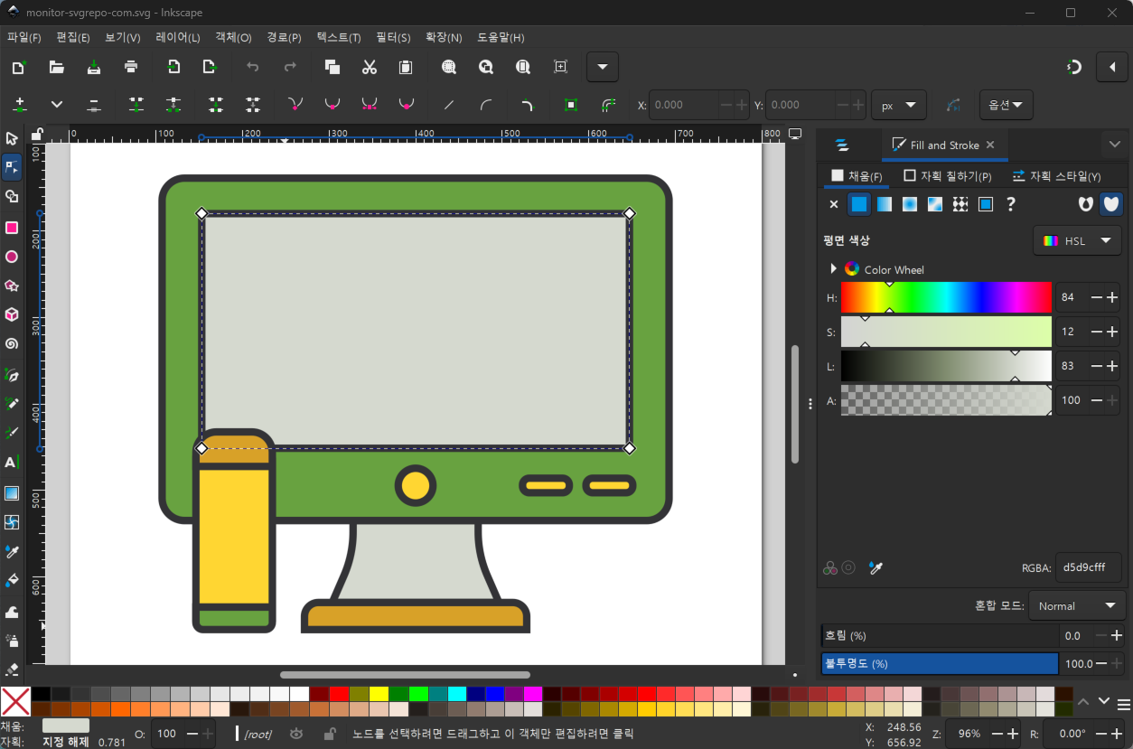Close the Fill and Stroke tab
This screenshot has width=1133, height=749.
[x=990, y=145]
